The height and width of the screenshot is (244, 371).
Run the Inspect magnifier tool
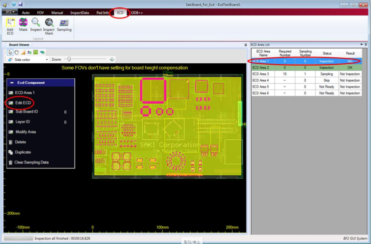tap(36, 22)
